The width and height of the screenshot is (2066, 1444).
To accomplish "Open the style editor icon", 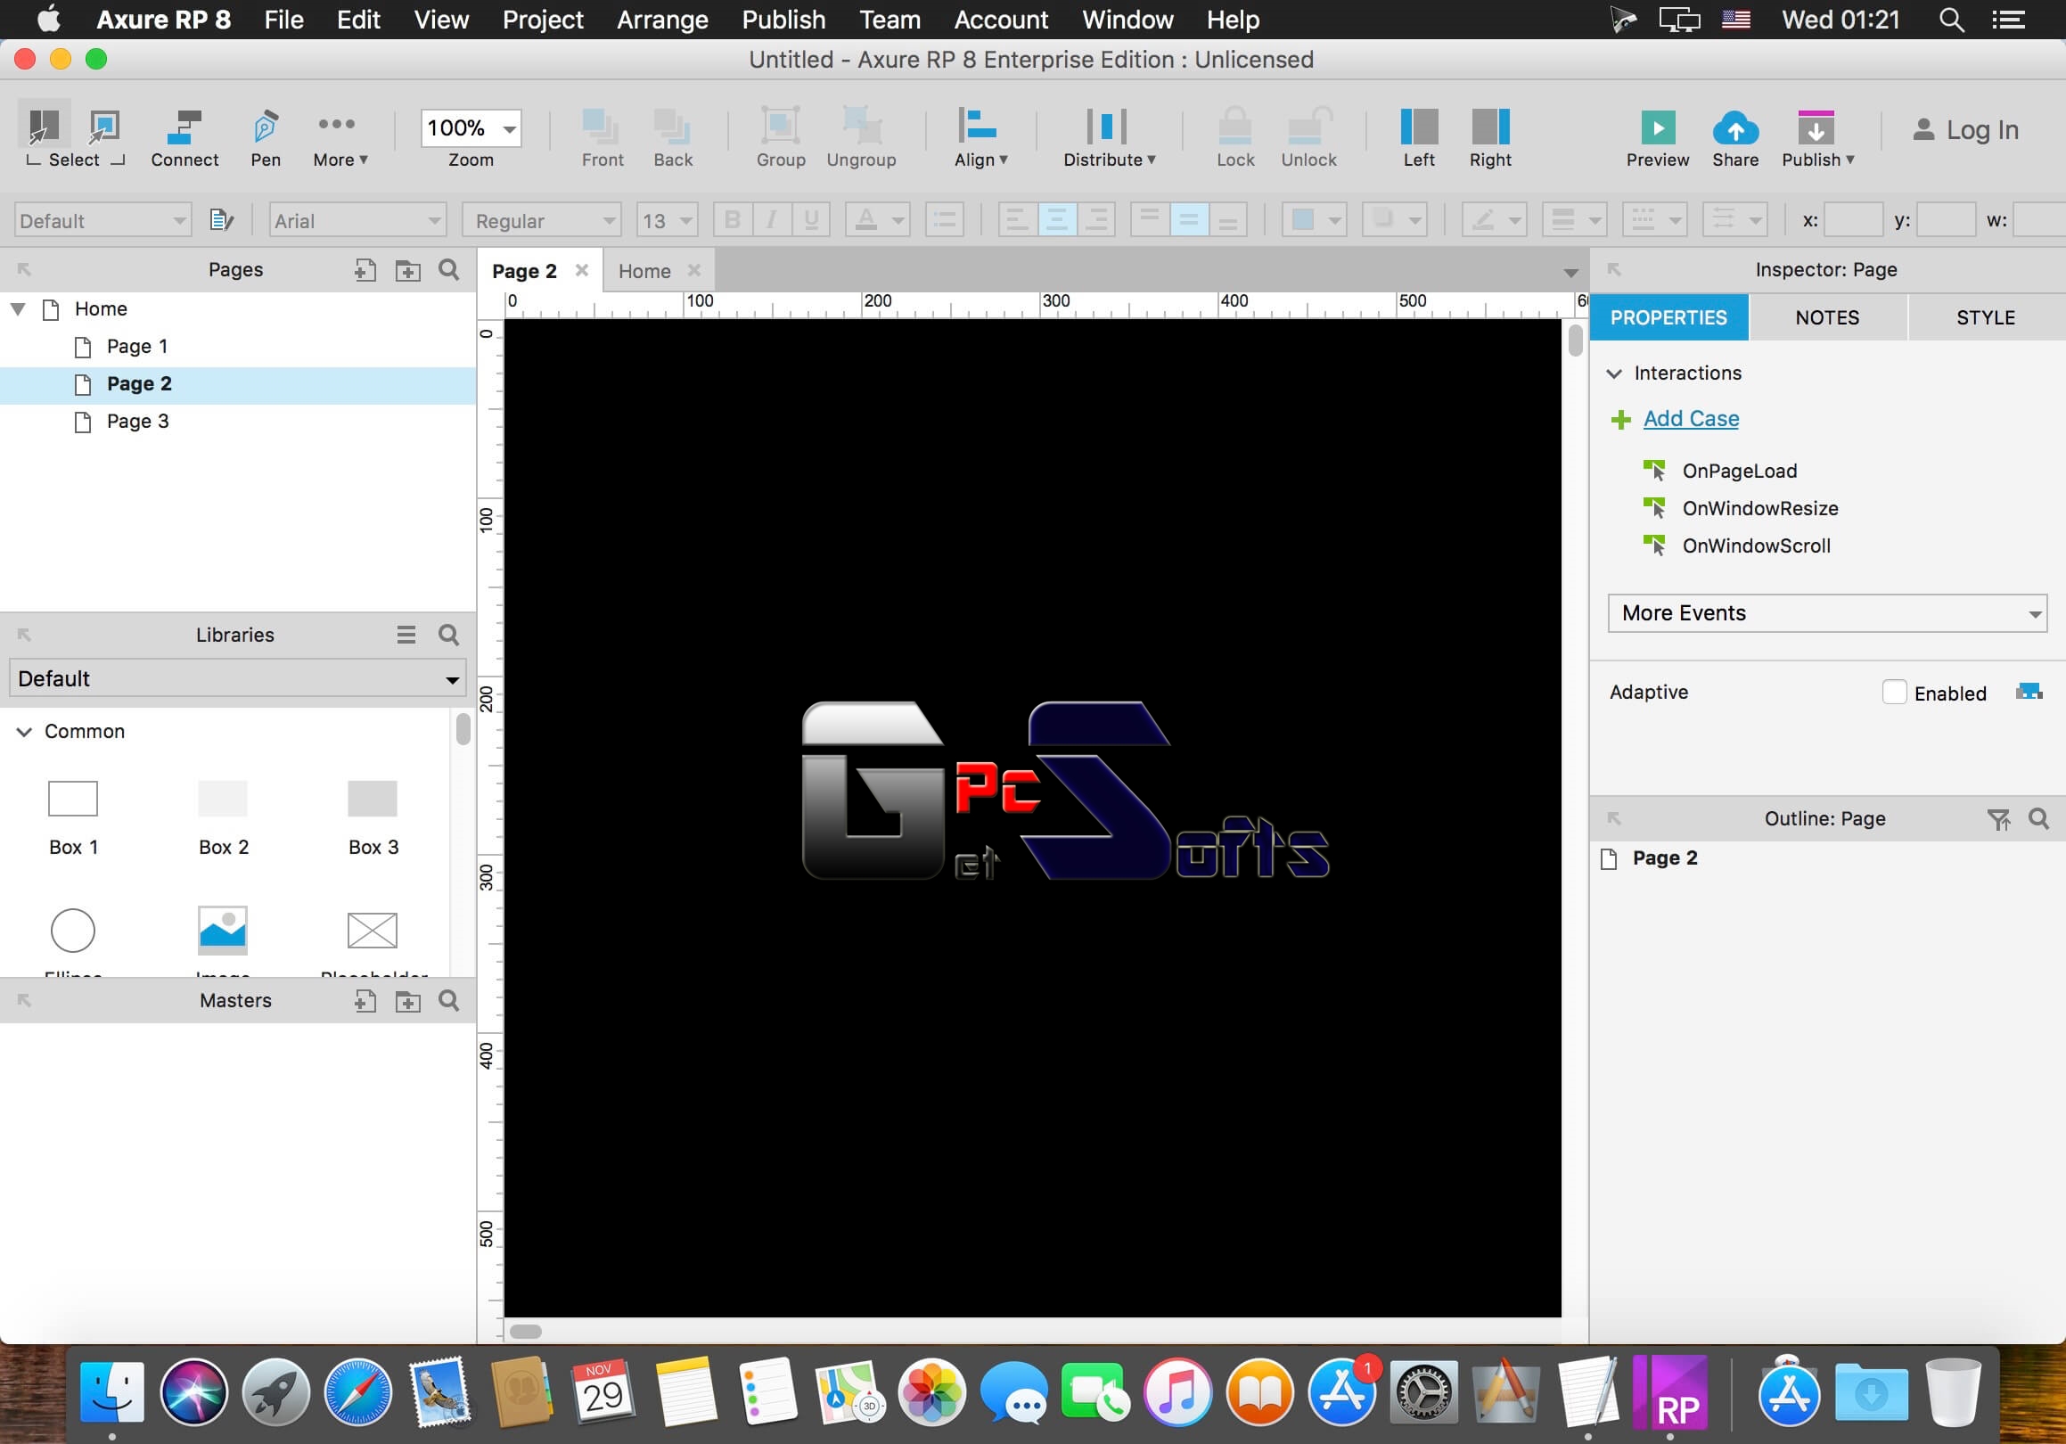I will click(x=221, y=220).
